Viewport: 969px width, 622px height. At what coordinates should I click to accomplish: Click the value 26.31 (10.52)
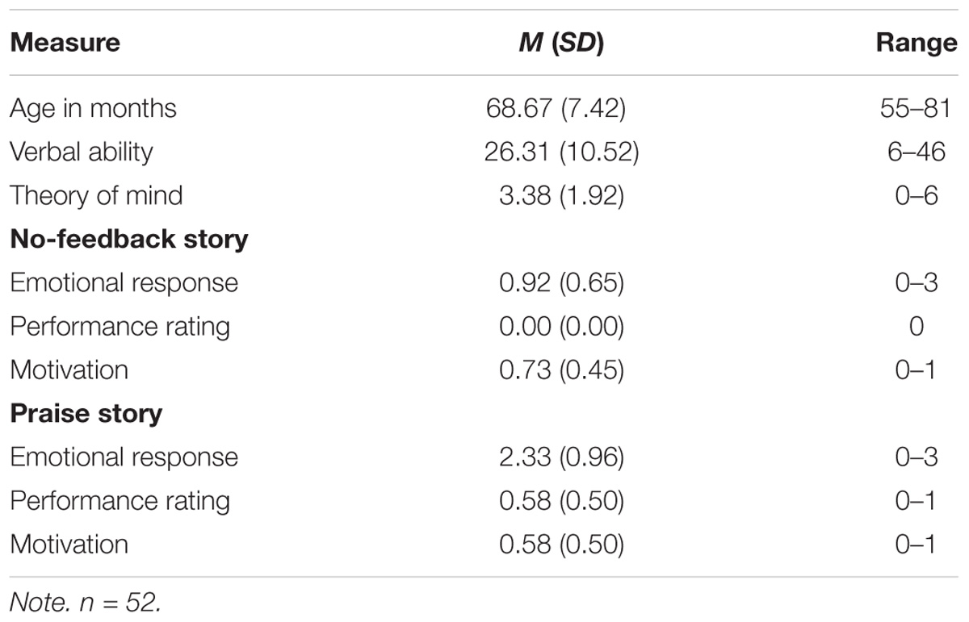click(560, 152)
